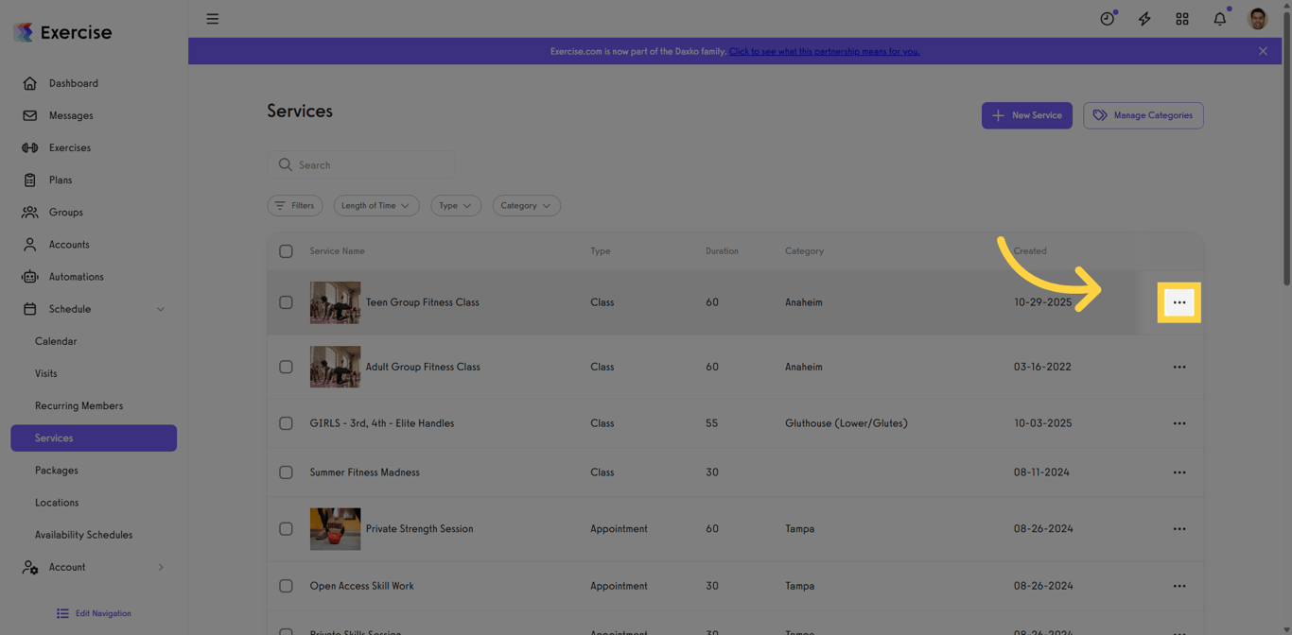The image size is (1292, 635).
Task: Open the search field's magnifying glass icon
Action: 285,164
